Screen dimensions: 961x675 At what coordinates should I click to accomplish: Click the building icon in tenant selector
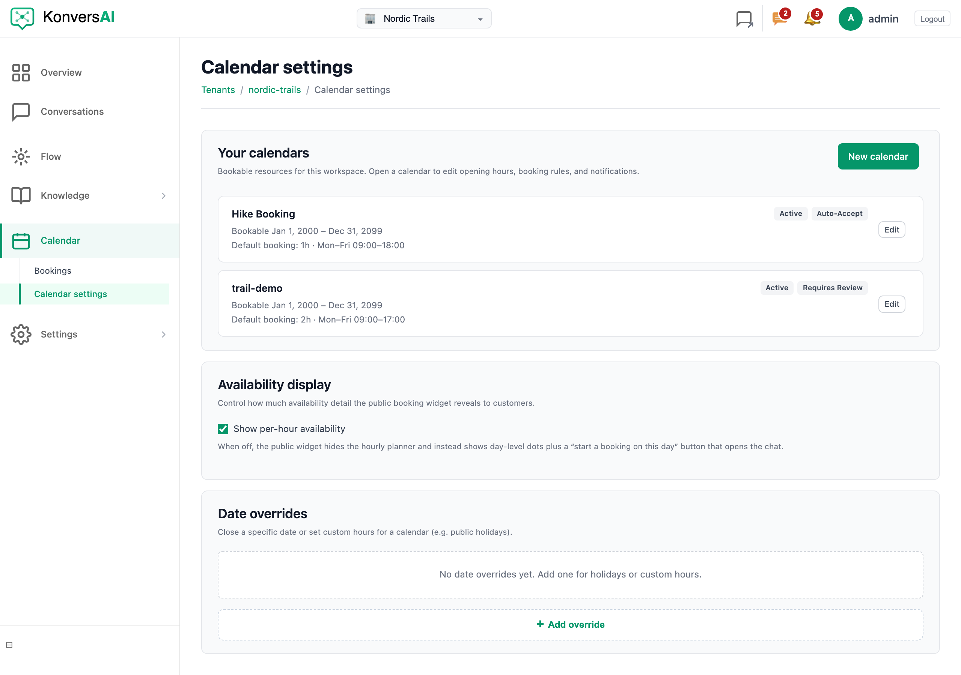click(x=370, y=18)
